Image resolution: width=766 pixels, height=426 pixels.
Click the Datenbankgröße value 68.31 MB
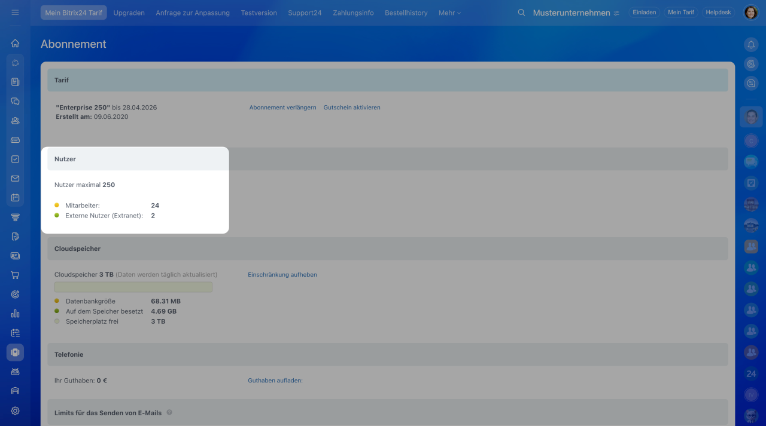[x=166, y=301]
